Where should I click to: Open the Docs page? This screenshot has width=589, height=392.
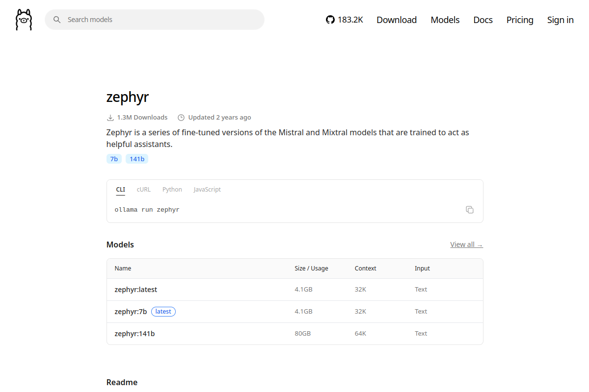483,20
